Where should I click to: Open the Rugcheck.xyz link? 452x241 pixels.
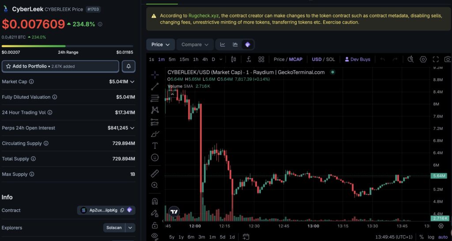pyautogui.click(x=203, y=15)
